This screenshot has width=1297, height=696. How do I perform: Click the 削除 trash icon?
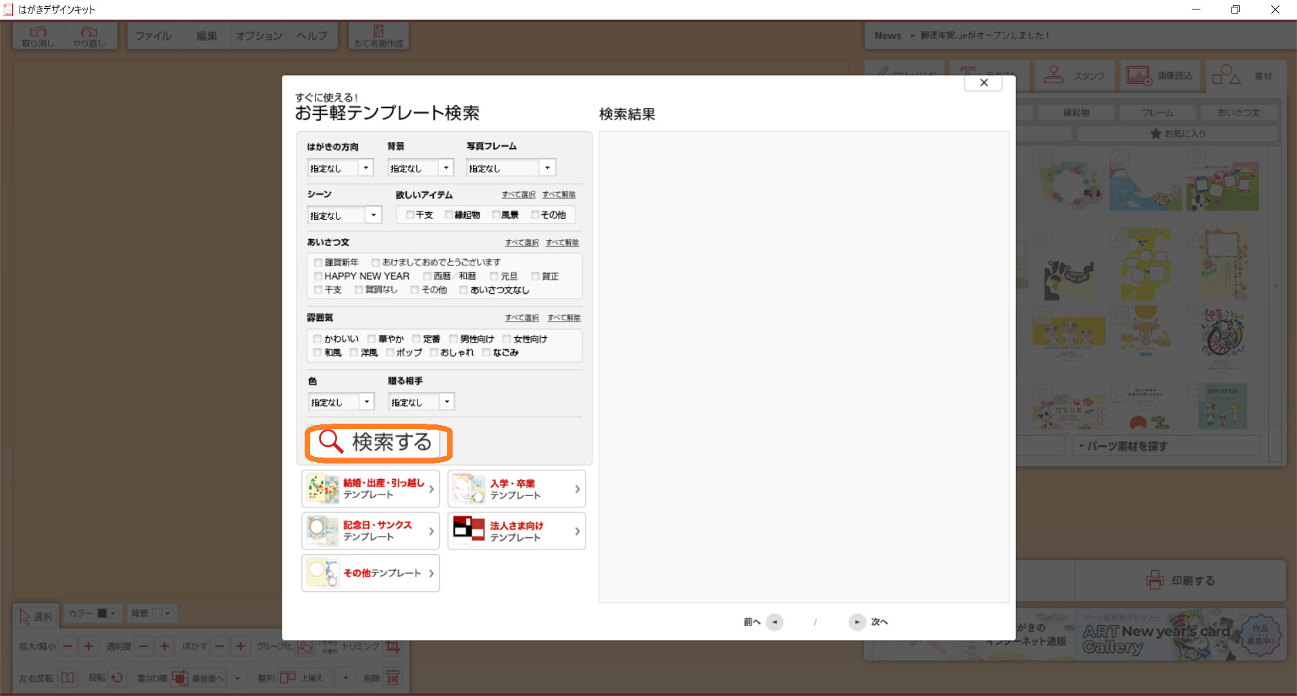click(392, 677)
